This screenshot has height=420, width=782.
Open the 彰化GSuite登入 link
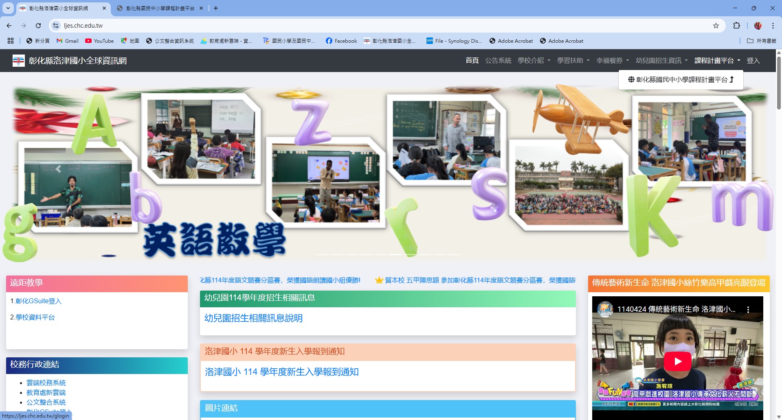coord(38,301)
